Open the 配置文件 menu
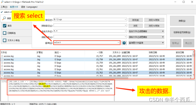196x105 pixels. [14, 7]
